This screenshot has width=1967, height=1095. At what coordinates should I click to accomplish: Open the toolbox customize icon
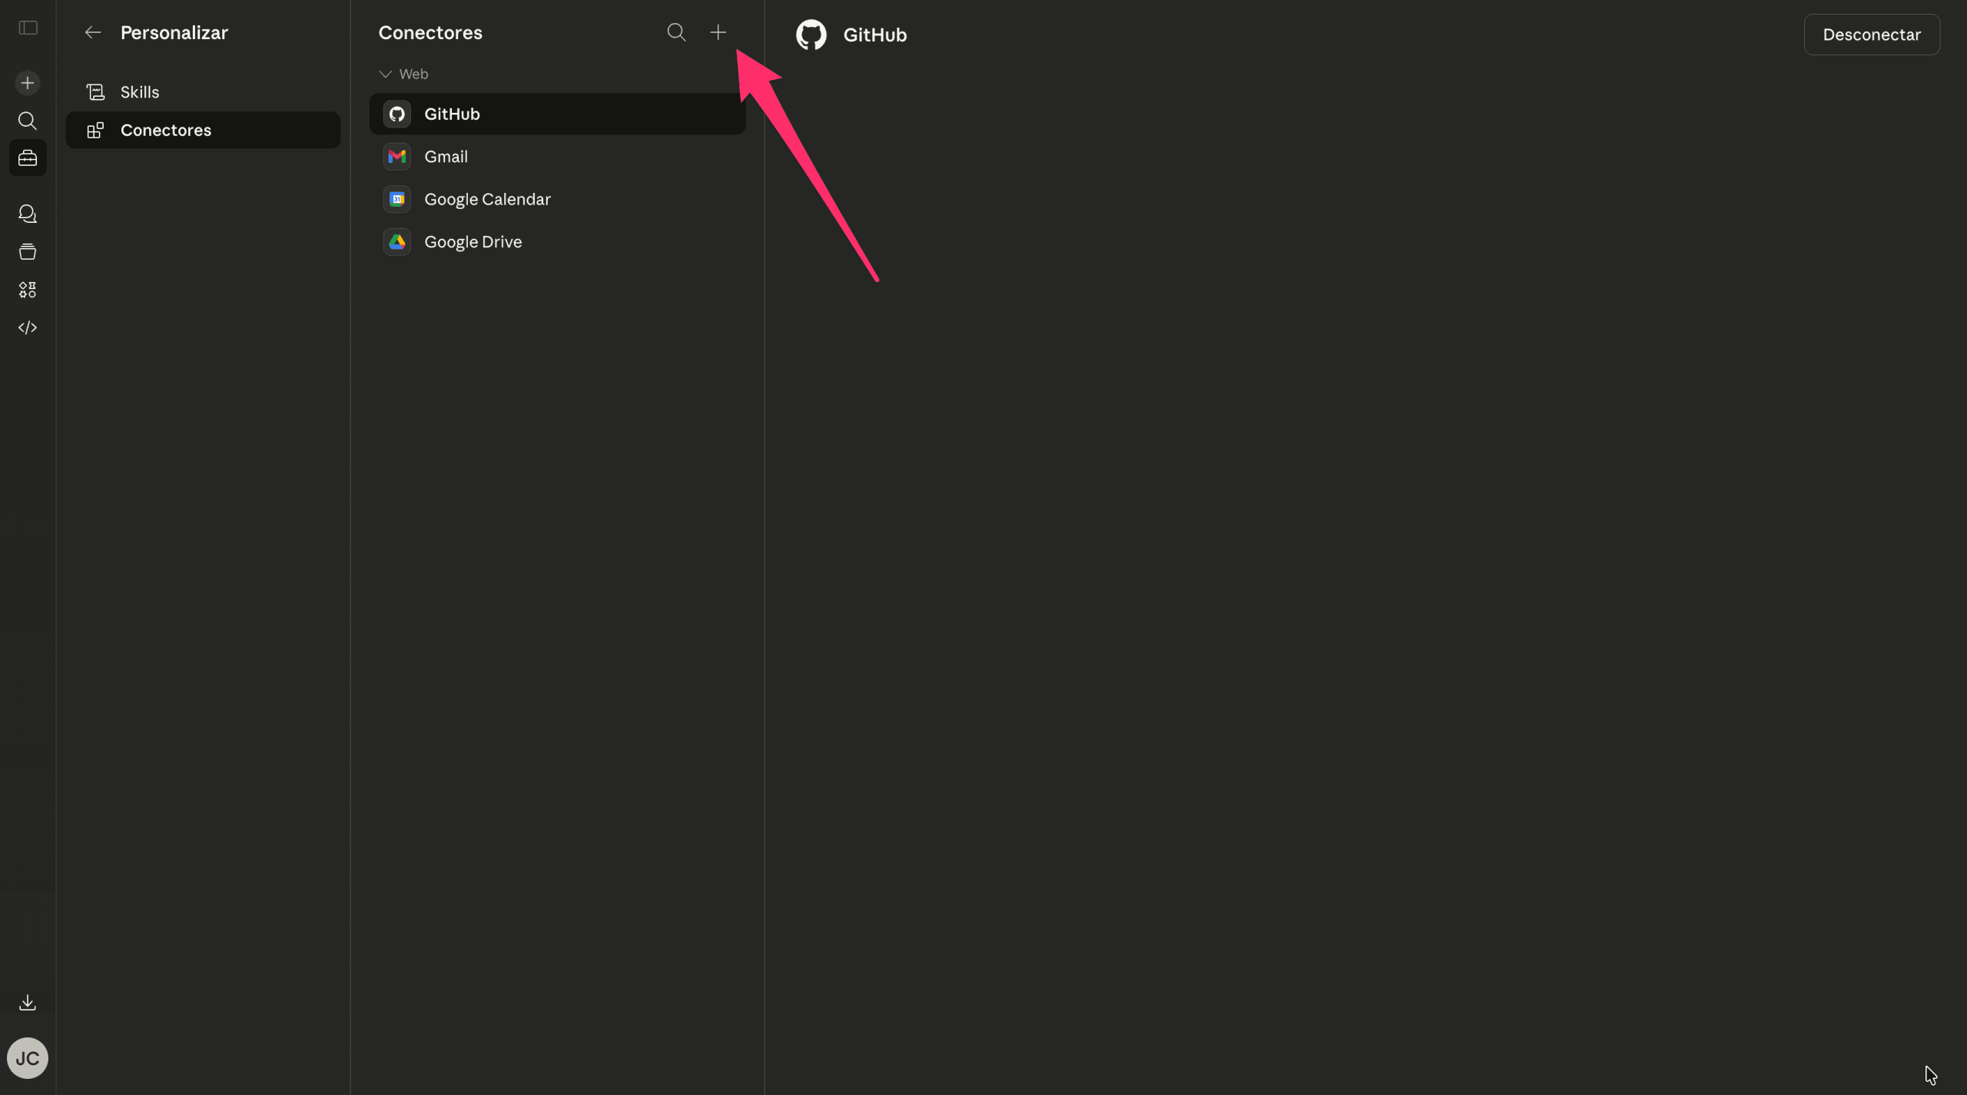pyautogui.click(x=28, y=158)
